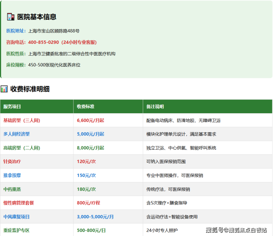Click the 服务项目 column header

coord(12,107)
